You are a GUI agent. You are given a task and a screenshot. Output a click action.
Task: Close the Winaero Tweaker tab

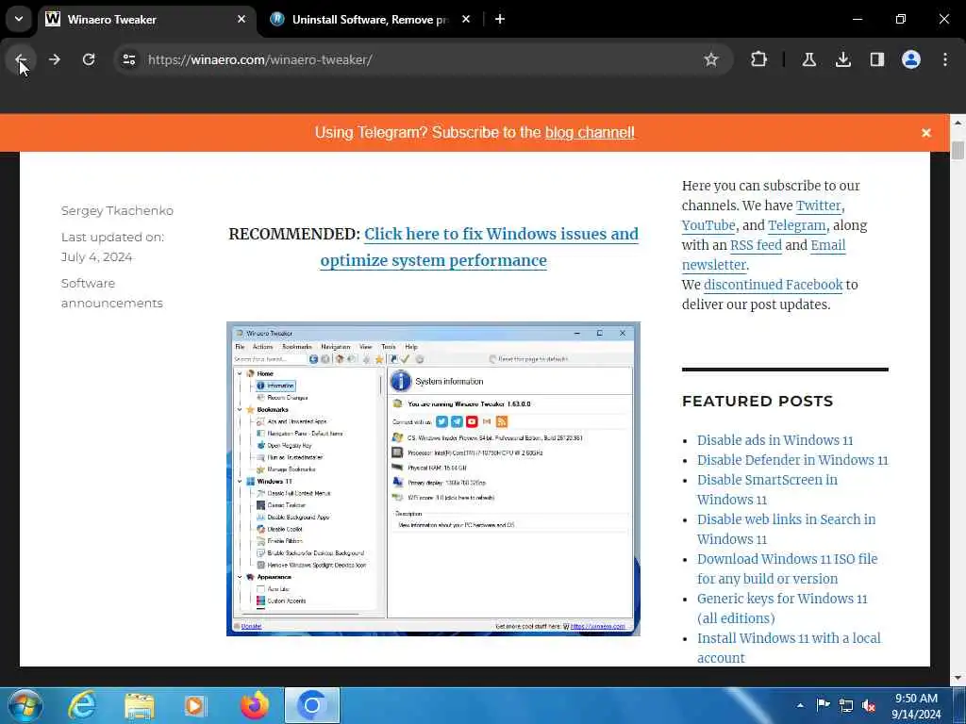click(x=241, y=19)
